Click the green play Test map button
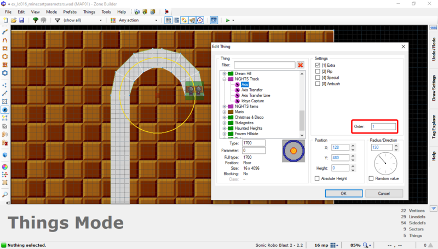This screenshot has width=438, height=249. [x=228, y=20]
